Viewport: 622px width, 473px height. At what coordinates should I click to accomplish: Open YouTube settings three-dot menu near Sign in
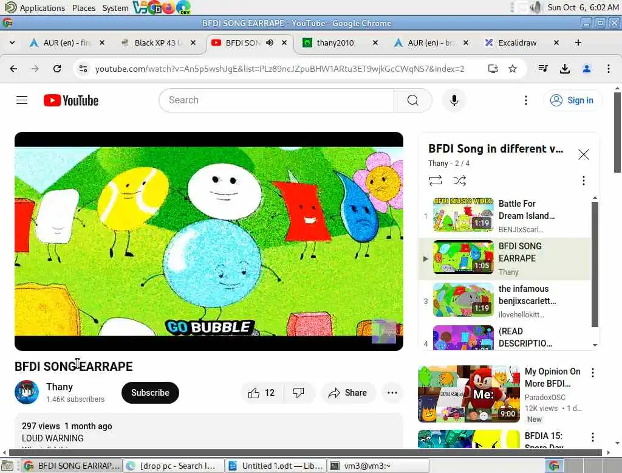[526, 100]
